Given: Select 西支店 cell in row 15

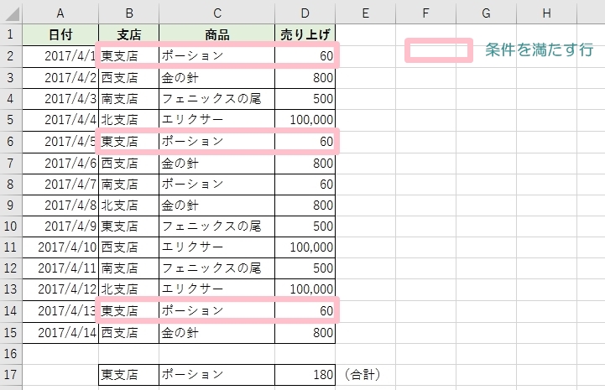Looking at the screenshot, I should 129,333.
